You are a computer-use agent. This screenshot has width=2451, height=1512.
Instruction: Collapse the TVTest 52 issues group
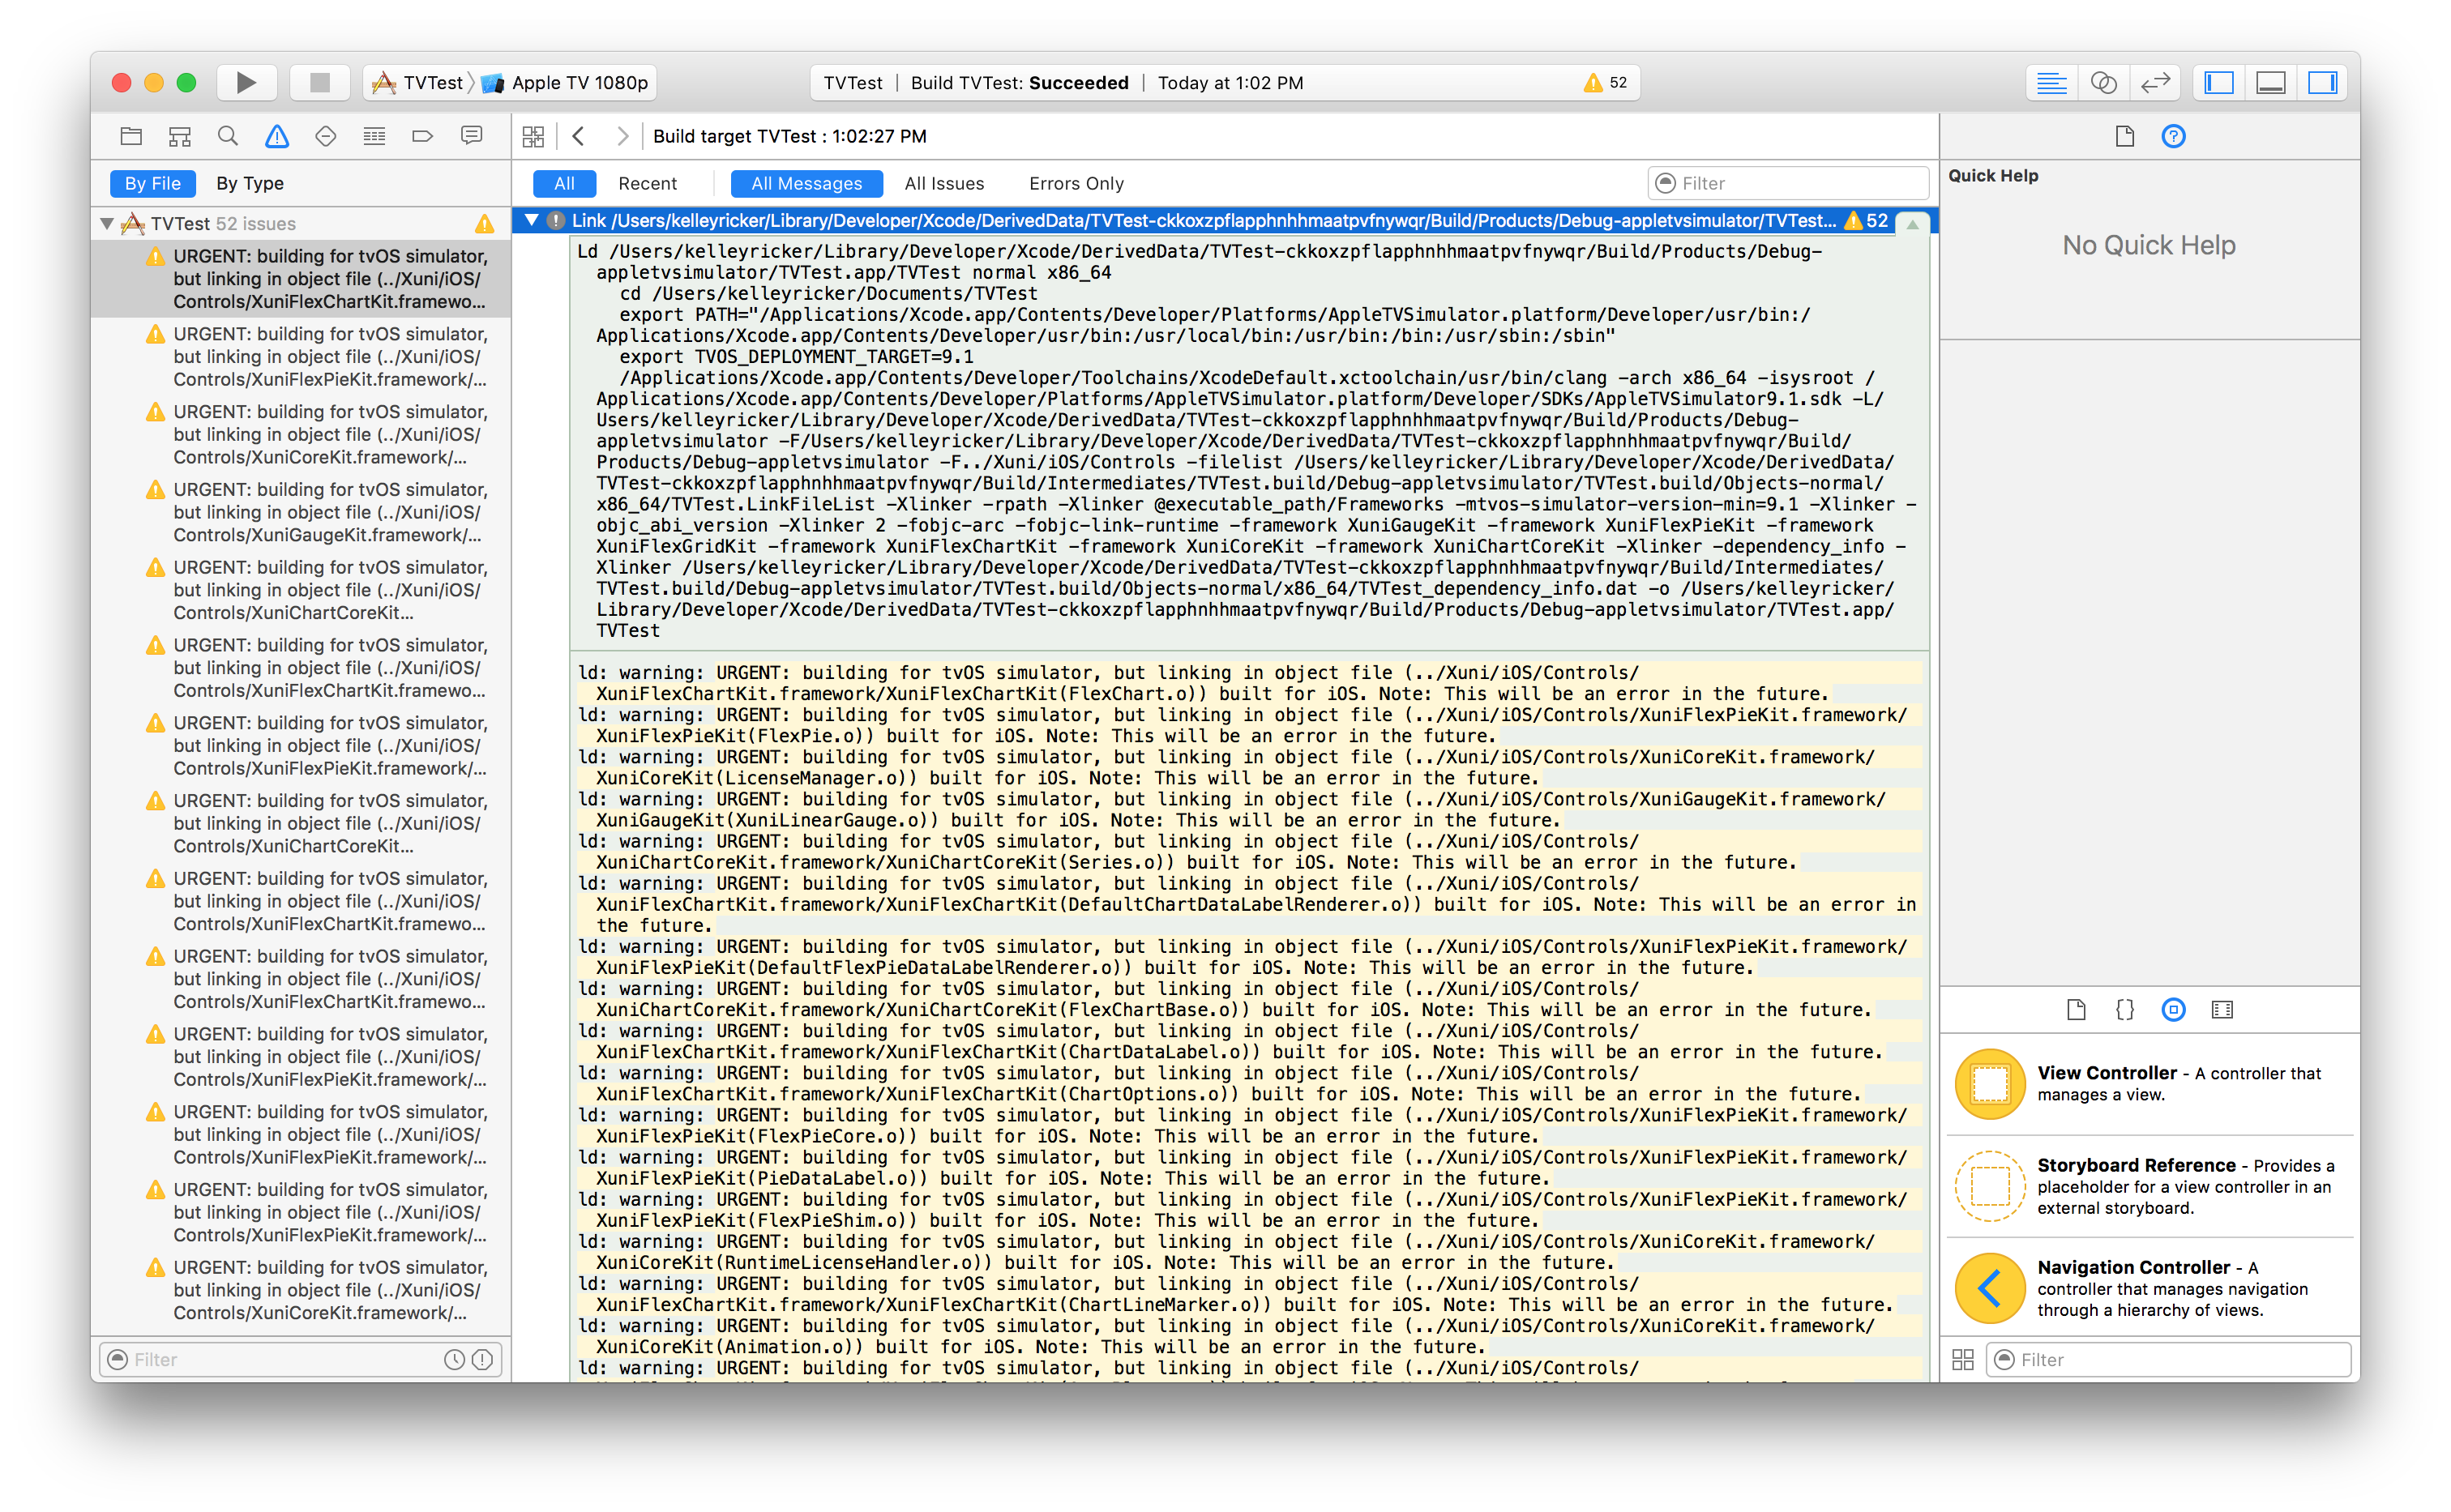tap(107, 224)
